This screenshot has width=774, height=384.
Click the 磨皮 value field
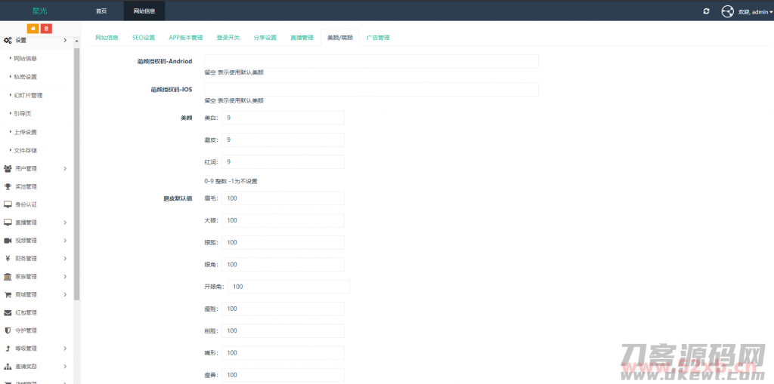(283, 140)
